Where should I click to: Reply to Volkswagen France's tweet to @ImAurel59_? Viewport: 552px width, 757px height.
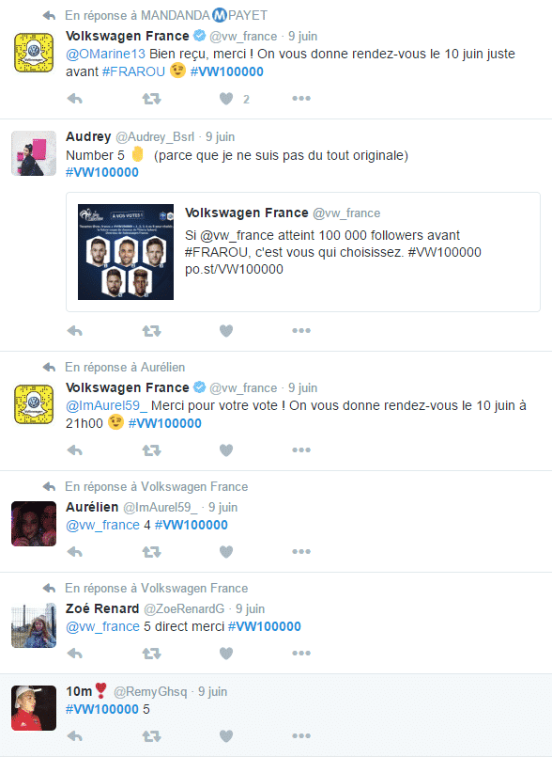coord(75,450)
